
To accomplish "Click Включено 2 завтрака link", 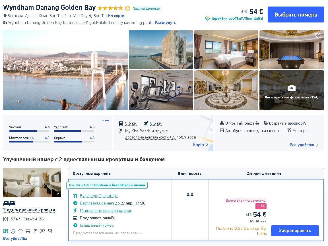I will [99, 196].
